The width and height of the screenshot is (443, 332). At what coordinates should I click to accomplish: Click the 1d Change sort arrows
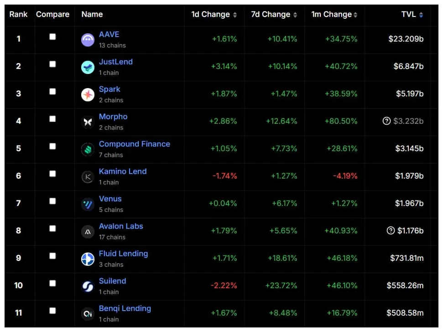[235, 14]
